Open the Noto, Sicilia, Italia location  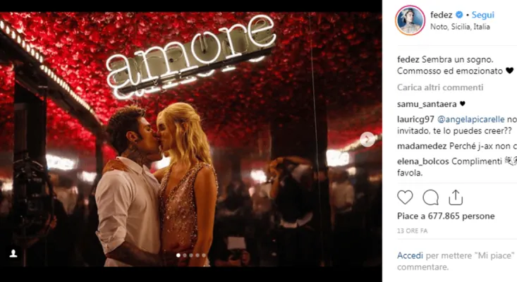(460, 27)
